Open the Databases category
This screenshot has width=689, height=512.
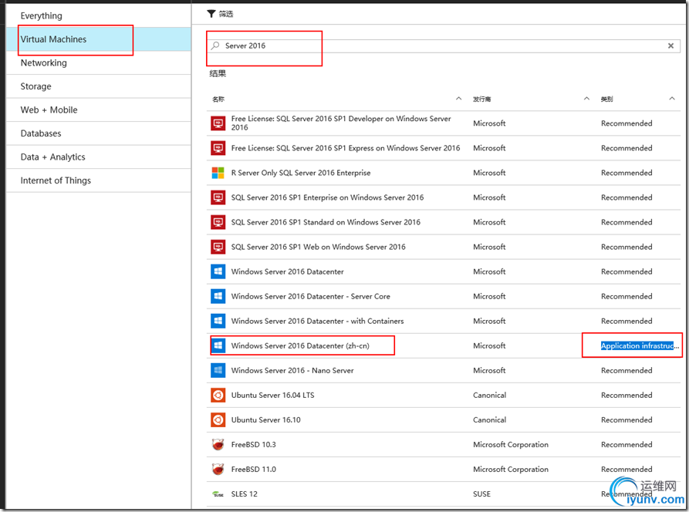tap(99, 133)
